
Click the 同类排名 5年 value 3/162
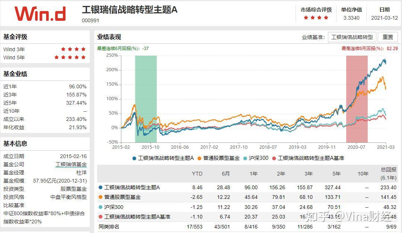click(x=334, y=227)
